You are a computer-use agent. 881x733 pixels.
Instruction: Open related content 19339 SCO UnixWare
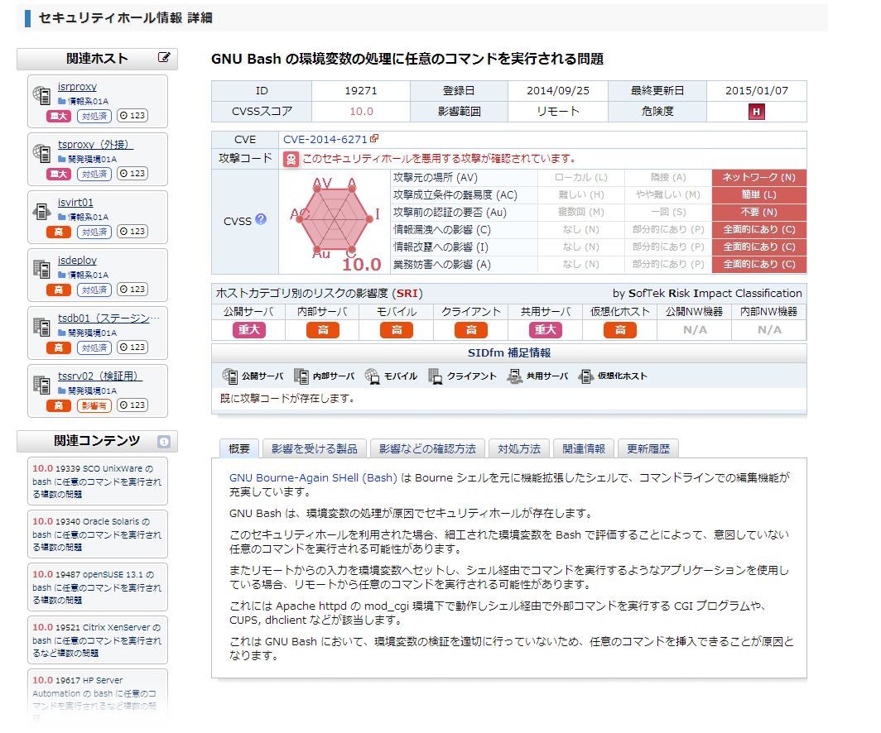pyautogui.click(x=97, y=481)
